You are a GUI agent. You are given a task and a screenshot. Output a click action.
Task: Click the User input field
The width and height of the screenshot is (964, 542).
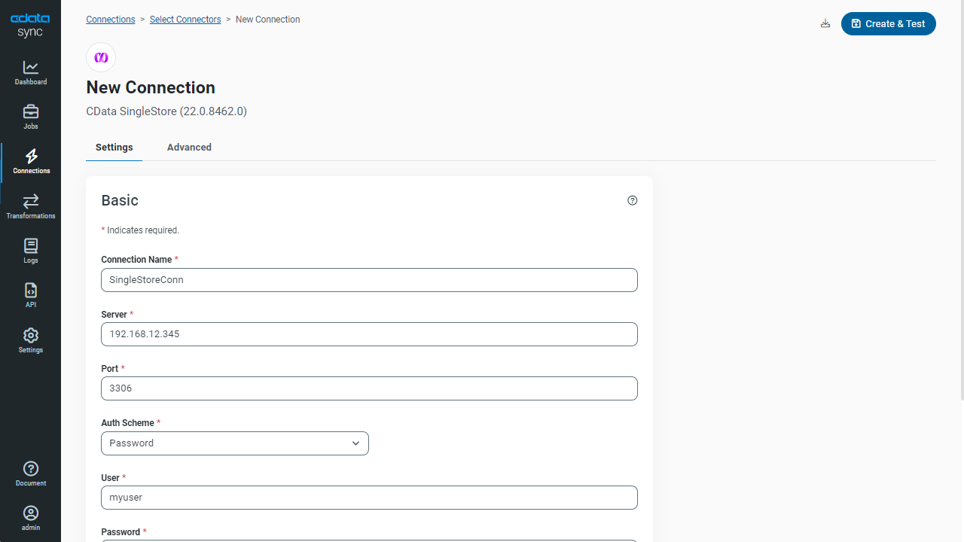pyautogui.click(x=369, y=498)
